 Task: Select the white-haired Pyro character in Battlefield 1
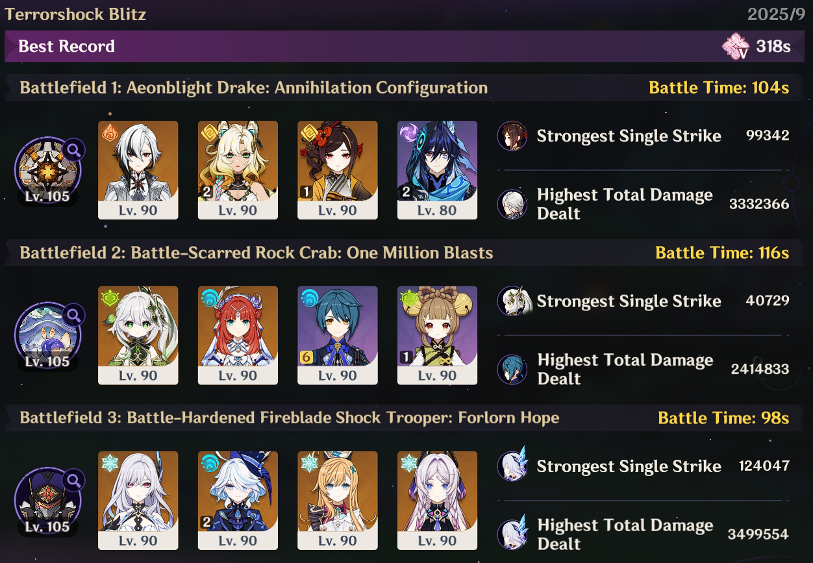click(138, 170)
